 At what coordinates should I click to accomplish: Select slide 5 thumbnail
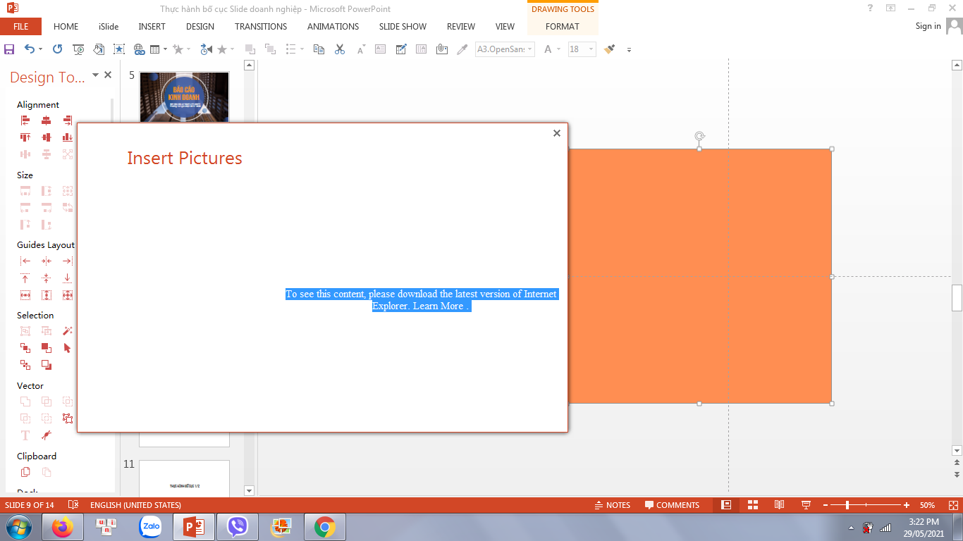pos(184,97)
